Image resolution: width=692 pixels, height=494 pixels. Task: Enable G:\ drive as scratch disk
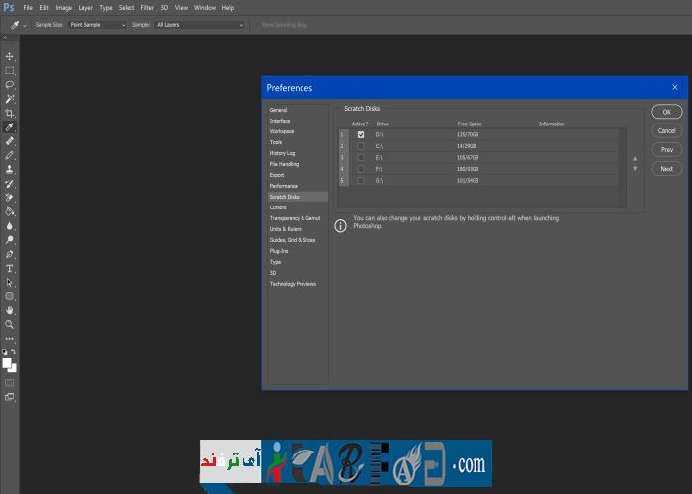(361, 181)
